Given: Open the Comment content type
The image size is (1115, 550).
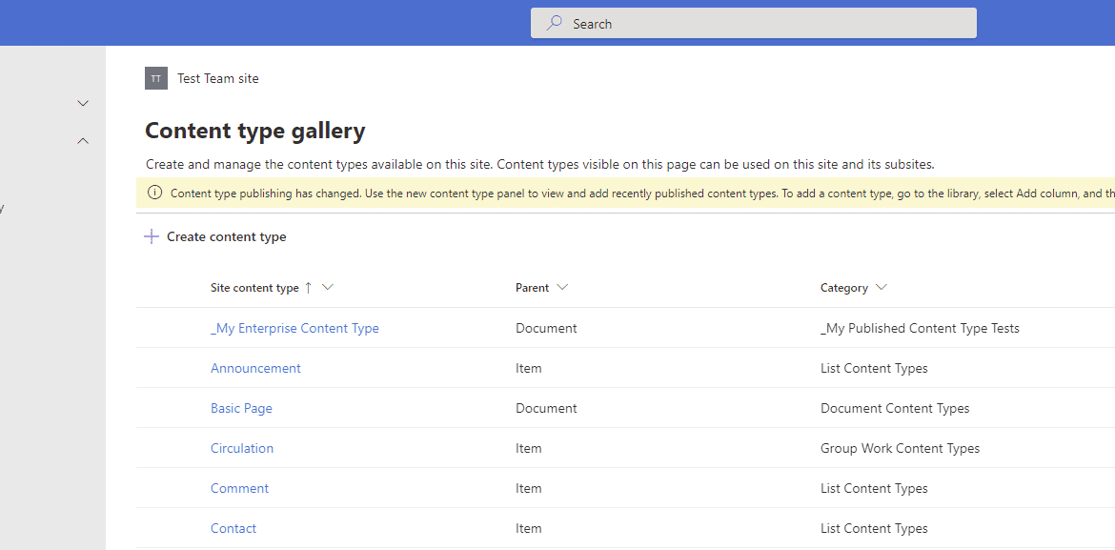Looking at the screenshot, I should pos(239,488).
